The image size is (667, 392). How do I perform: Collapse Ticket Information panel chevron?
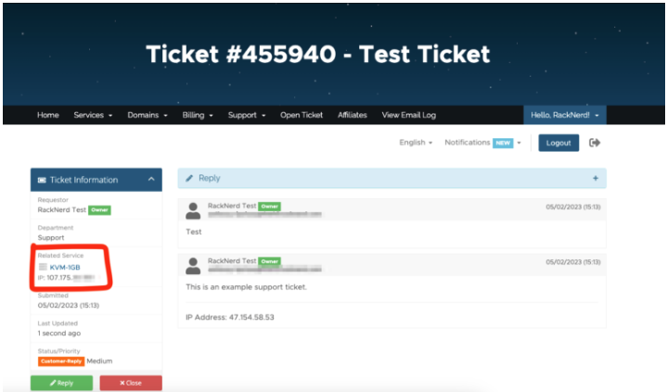pos(151,180)
